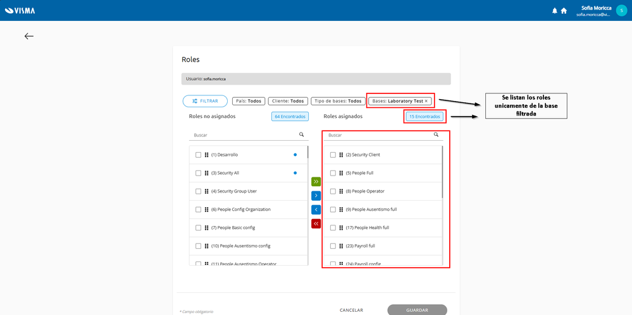Click the Roles no asignados heading
This screenshot has width=632, height=315.
(x=212, y=116)
